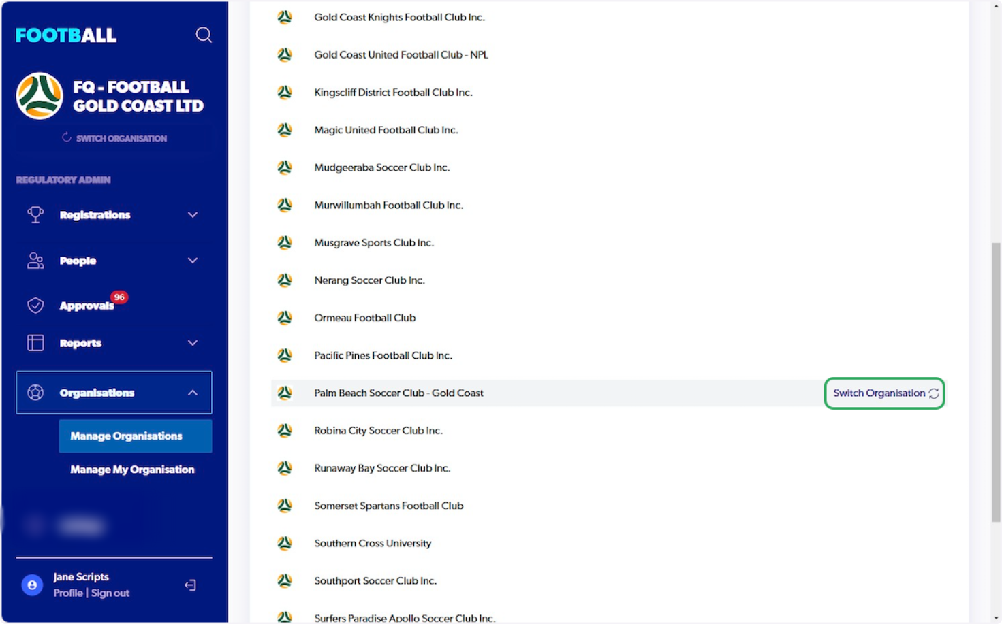Click the Sign out link

pyautogui.click(x=110, y=593)
